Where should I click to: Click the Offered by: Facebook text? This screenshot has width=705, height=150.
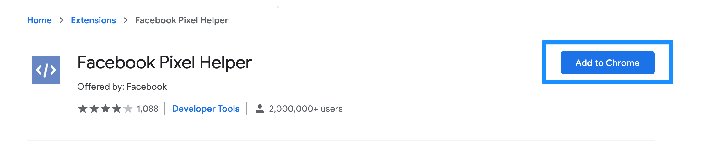(x=122, y=87)
